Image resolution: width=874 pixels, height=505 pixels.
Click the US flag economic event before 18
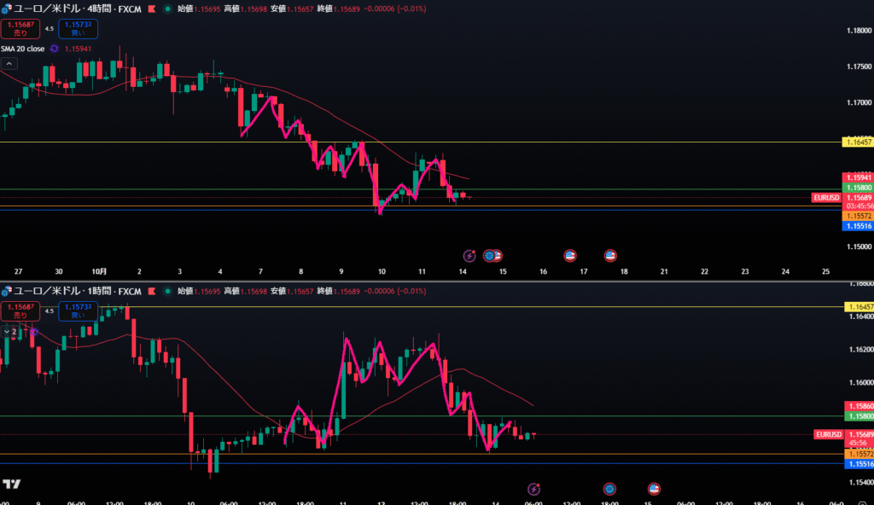pyautogui.click(x=610, y=255)
